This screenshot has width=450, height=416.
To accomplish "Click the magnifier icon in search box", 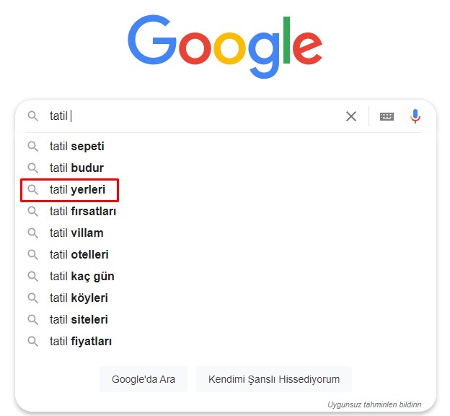I will pyautogui.click(x=32, y=116).
